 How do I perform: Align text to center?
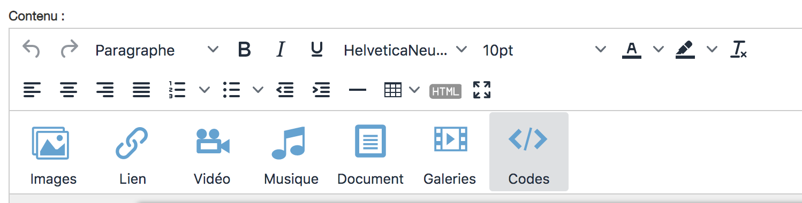click(68, 90)
